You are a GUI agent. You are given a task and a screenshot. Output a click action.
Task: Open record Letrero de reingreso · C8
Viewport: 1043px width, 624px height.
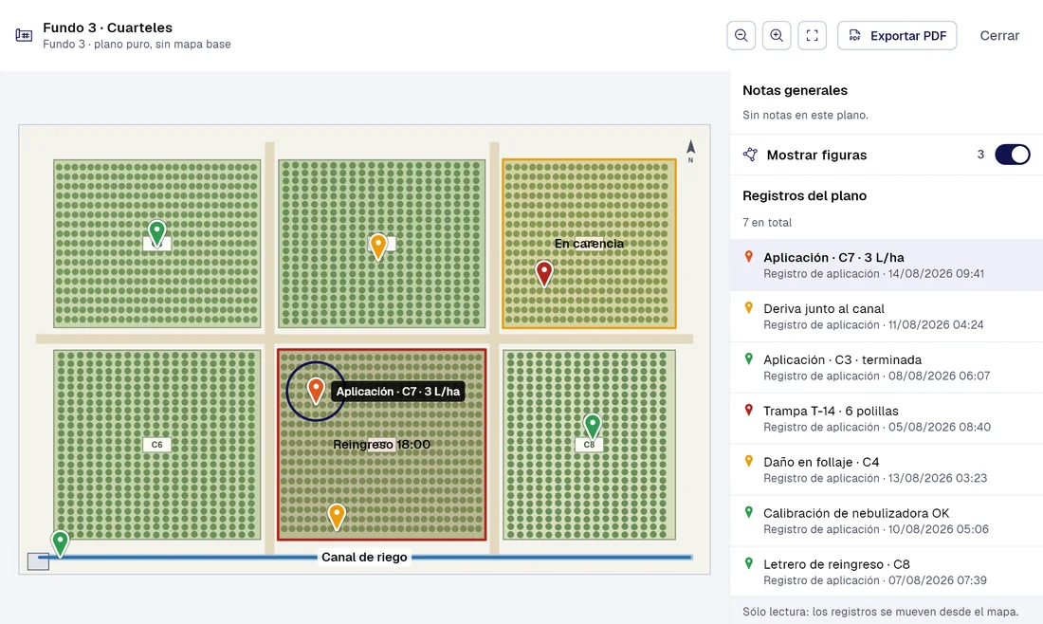[x=886, y=572]
